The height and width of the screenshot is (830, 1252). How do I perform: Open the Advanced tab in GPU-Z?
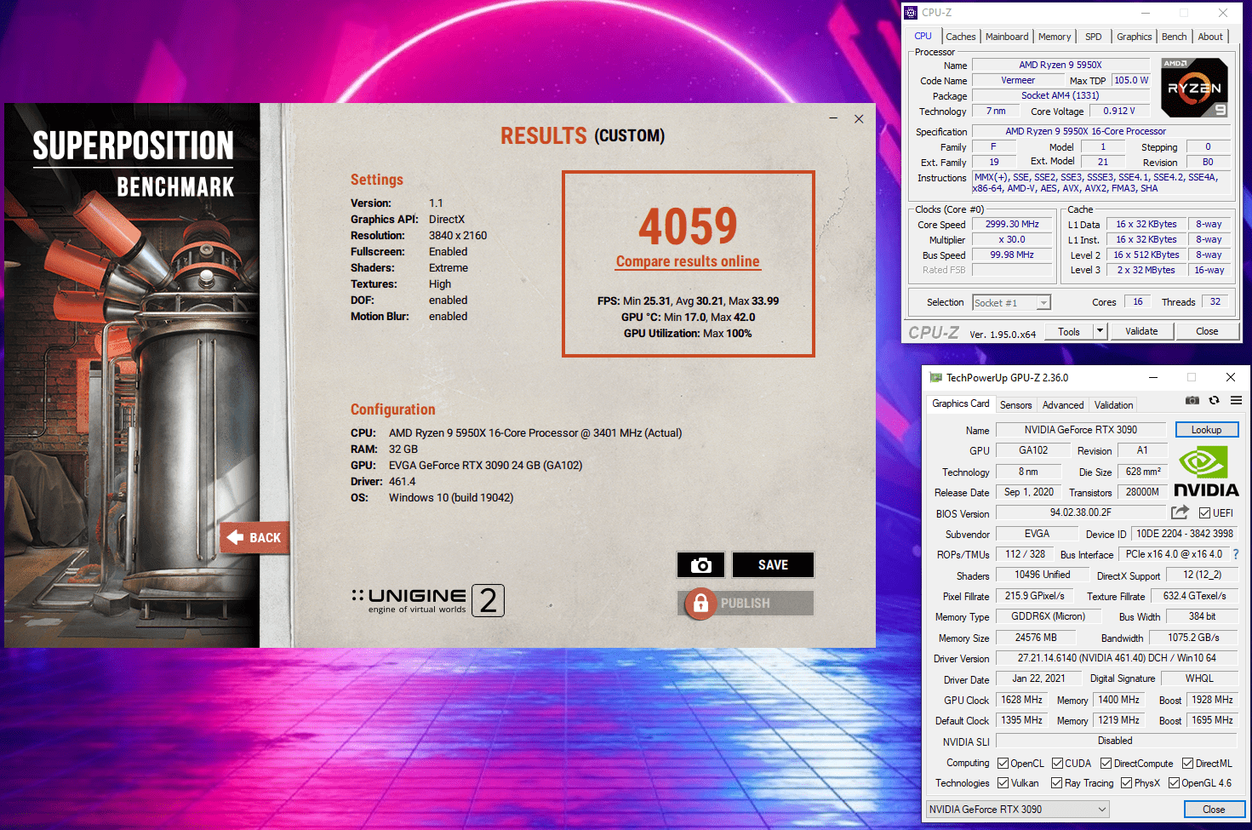(x=1063, y=405)
